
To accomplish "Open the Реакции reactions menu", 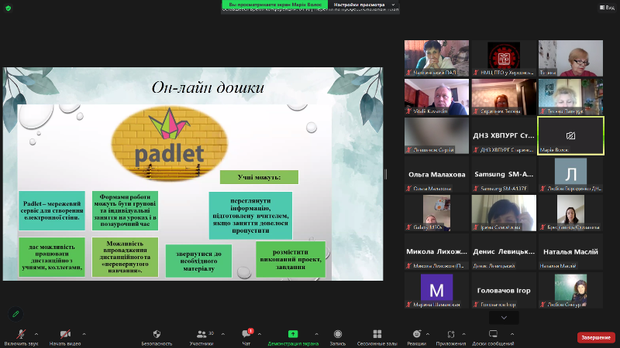I will (416, 334).
